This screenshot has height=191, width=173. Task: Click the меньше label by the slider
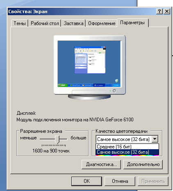pos(28,138)
